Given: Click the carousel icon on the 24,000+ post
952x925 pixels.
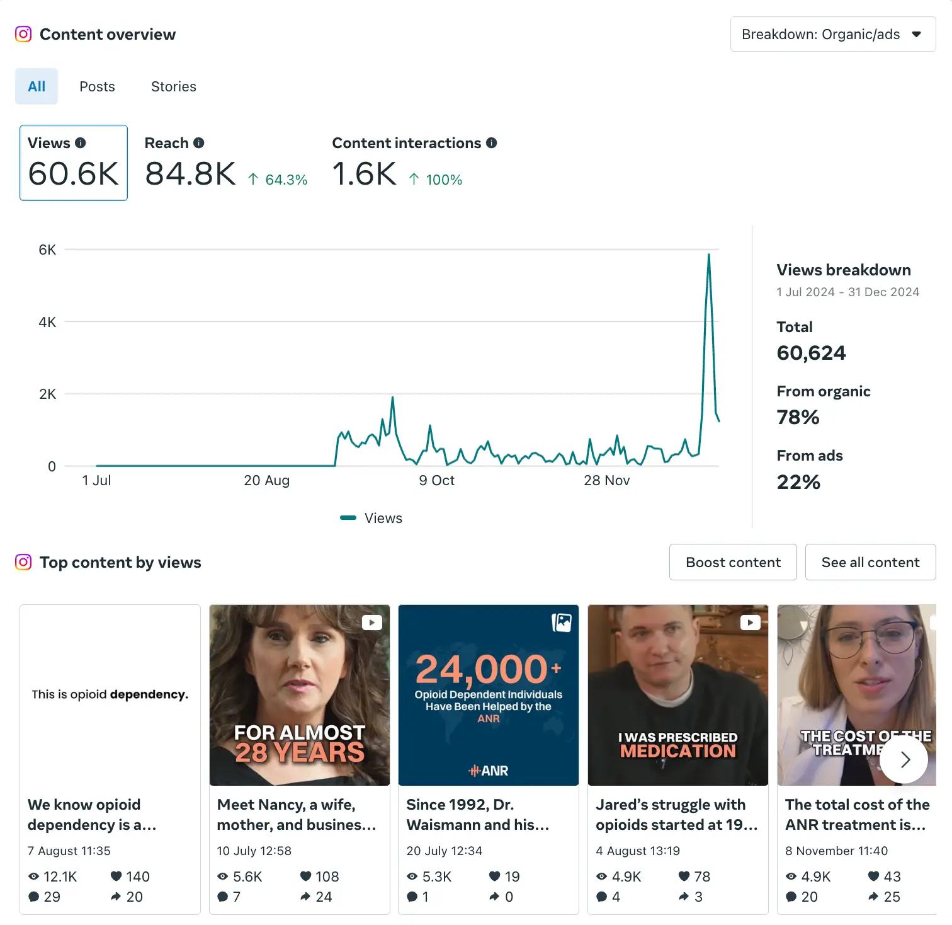Looking at the screenshot, I should [561, 623].
